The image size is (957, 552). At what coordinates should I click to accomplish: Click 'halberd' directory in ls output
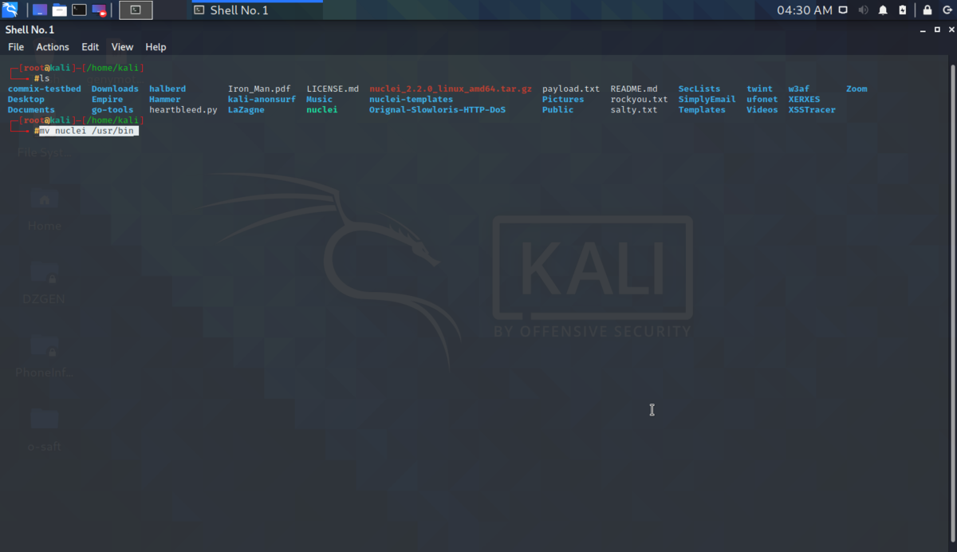click(x=167, y=89)
